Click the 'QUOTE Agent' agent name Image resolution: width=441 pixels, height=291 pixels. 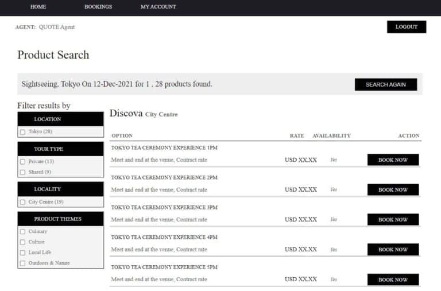57,27
